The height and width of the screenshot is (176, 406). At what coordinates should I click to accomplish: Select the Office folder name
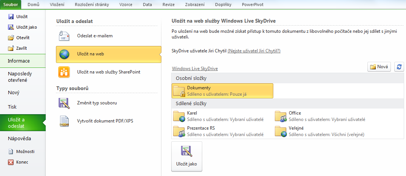click(x=295, y=113)
